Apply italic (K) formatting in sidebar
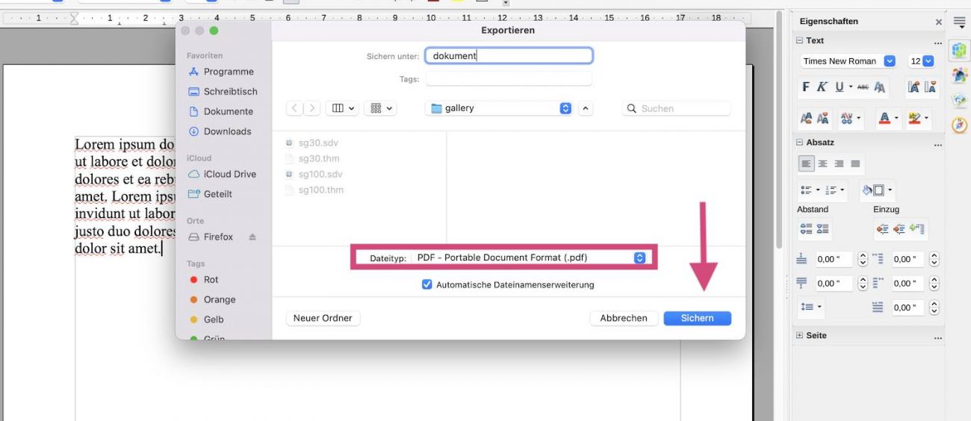 point(822,87)
